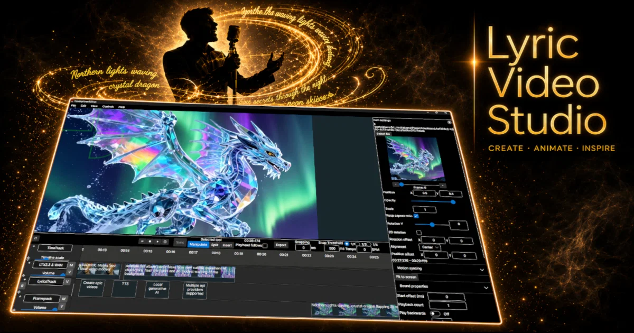Open the Edit menu
Viewport: 634px width, 333px height.
[x=83, y=106]
